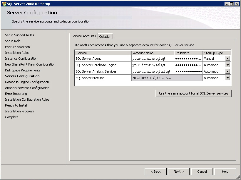Image resolution: width=241 pixels, height=180 pixels.
Task: Click the bold Server Configuration step
Action: [x=22, y=76]
